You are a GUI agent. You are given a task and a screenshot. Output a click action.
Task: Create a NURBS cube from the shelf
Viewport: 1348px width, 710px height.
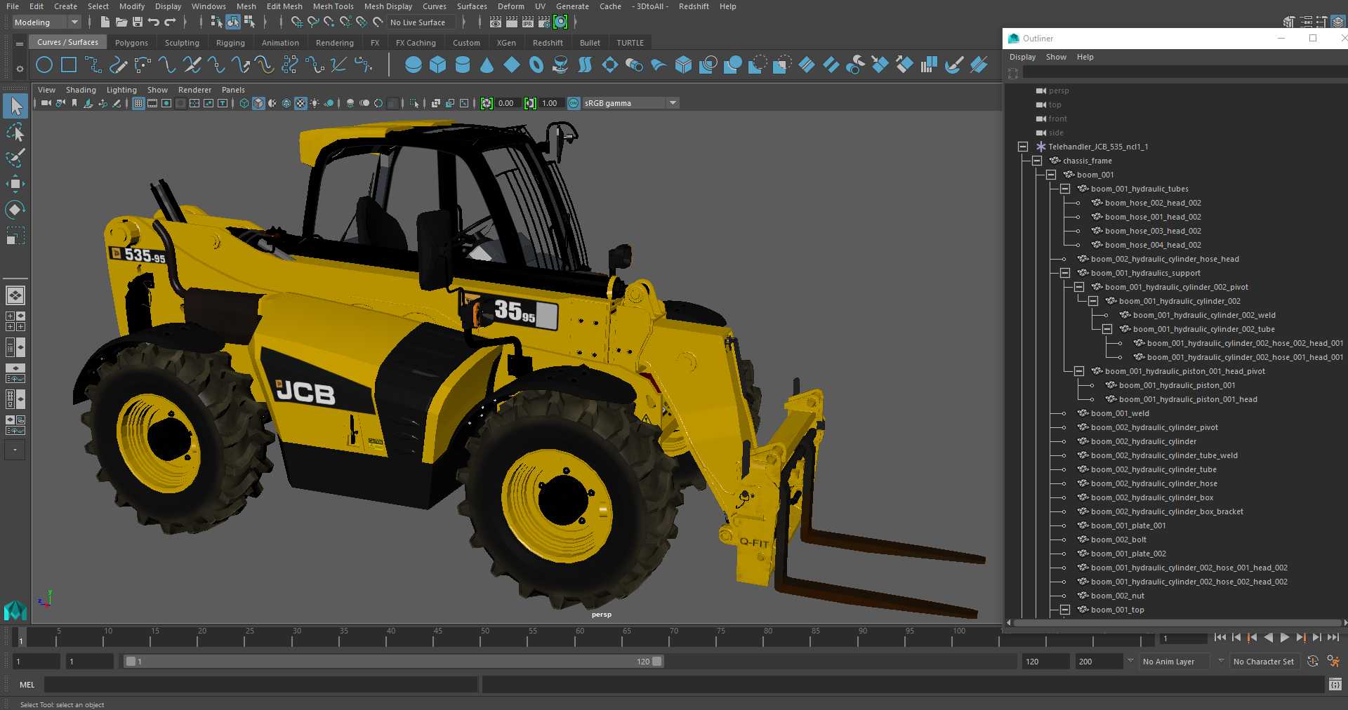(438, 65)
